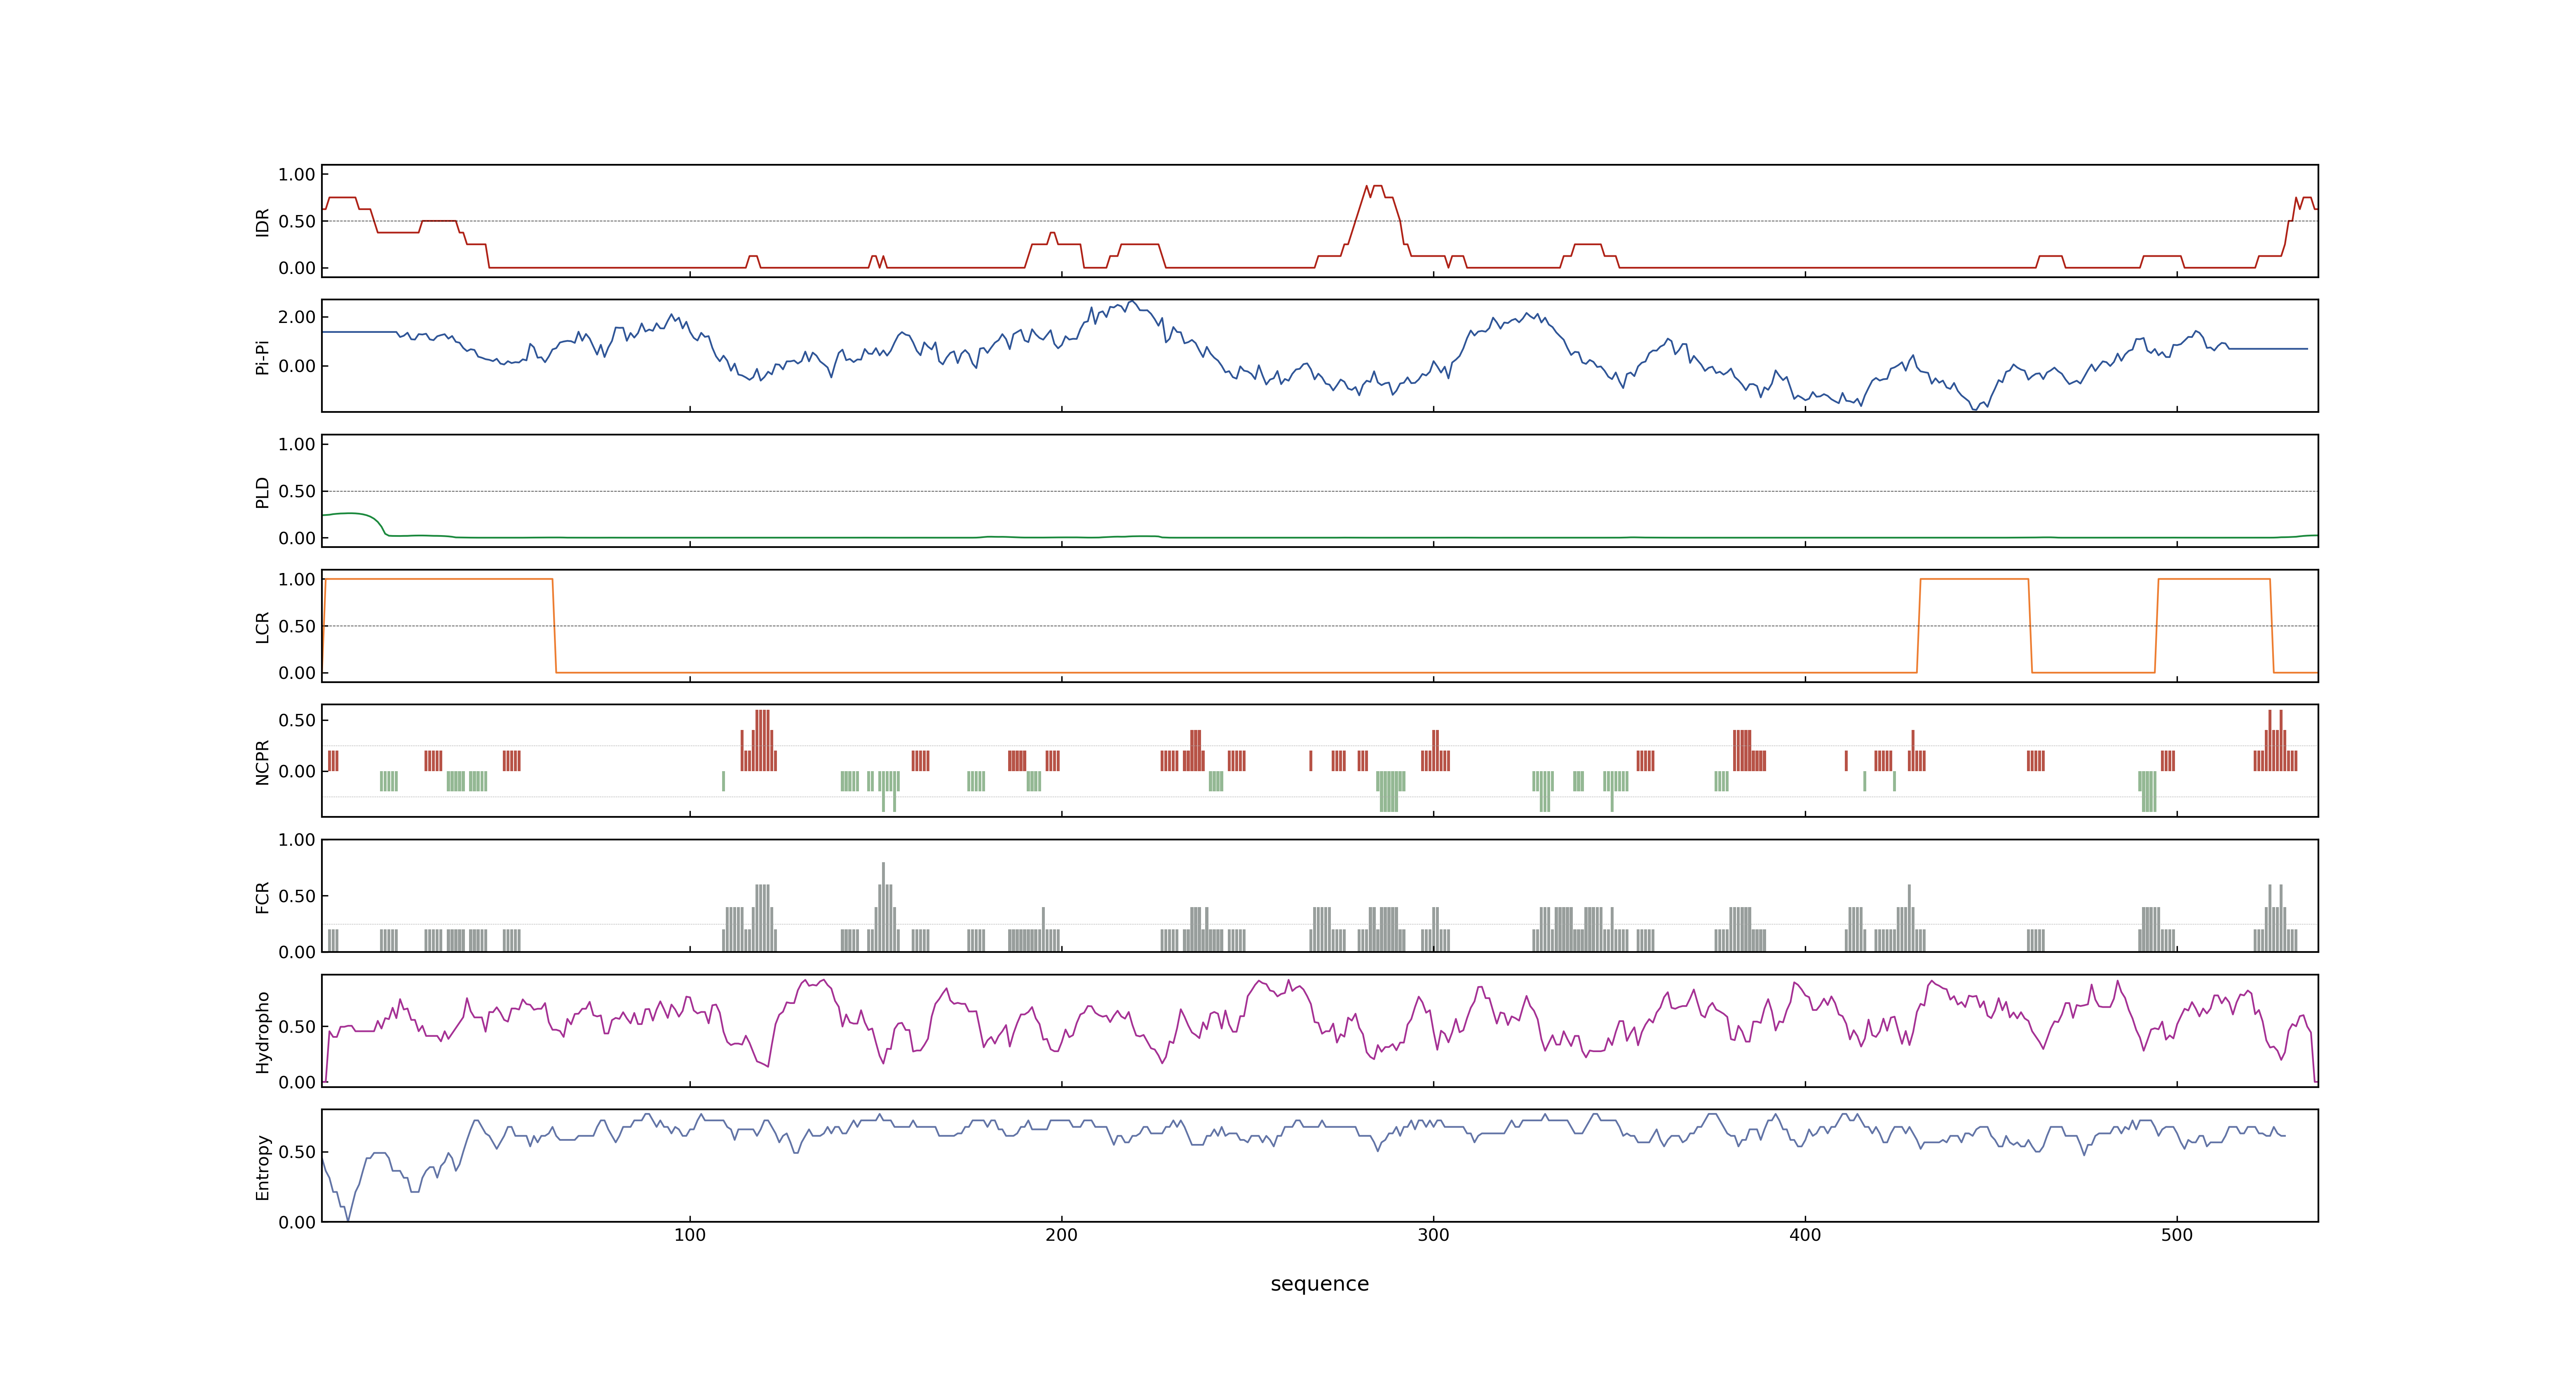Click the 0.50 tick on IDR axis
2576x1373 pixels.
(297, 222)
